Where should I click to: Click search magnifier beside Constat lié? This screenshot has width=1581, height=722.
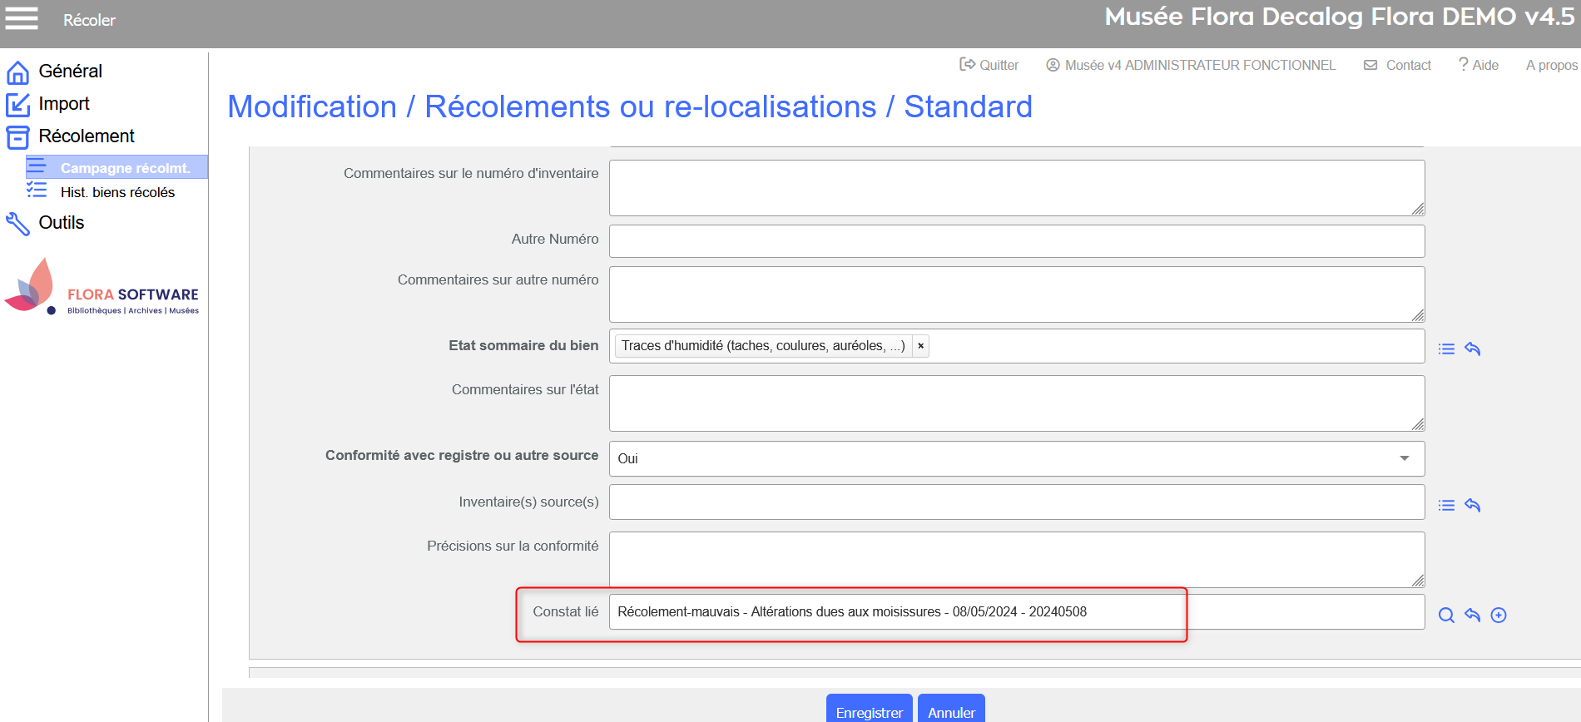tap(1446, 616)
